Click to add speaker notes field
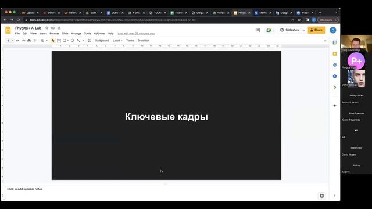 24,189
